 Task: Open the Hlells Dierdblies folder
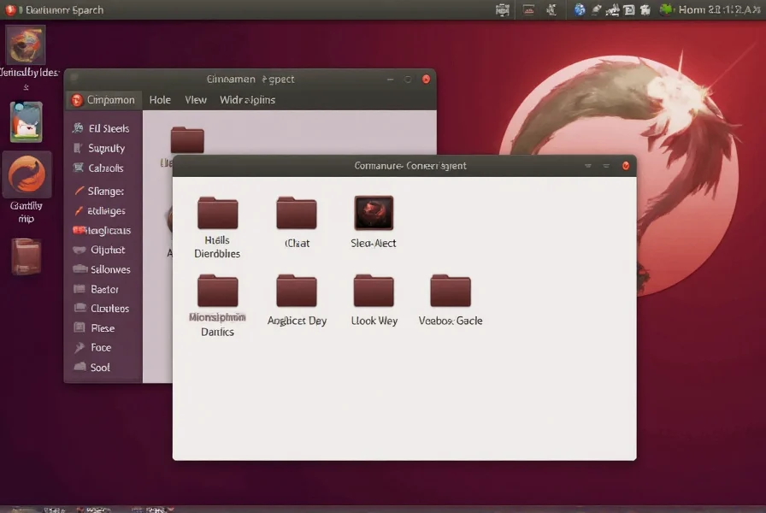[x=217, y=214]
